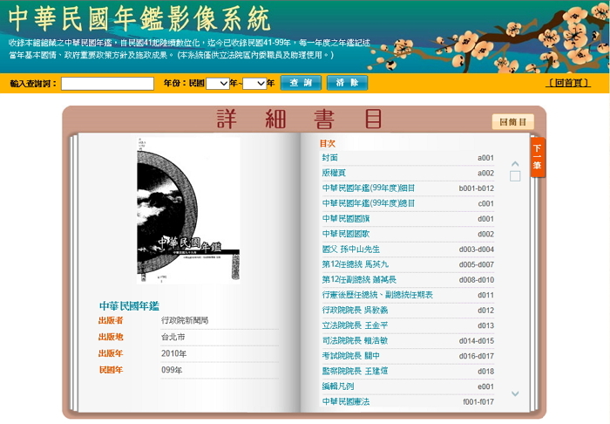The height and width of the screenshot is (424, 610).
Task: Click the yearbook cover thumbnail image
Action: pyautogui.click(x=188, y=210)
